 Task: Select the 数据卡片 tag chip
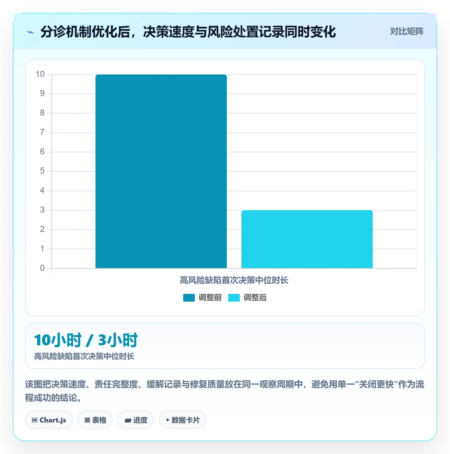(183, 420)
